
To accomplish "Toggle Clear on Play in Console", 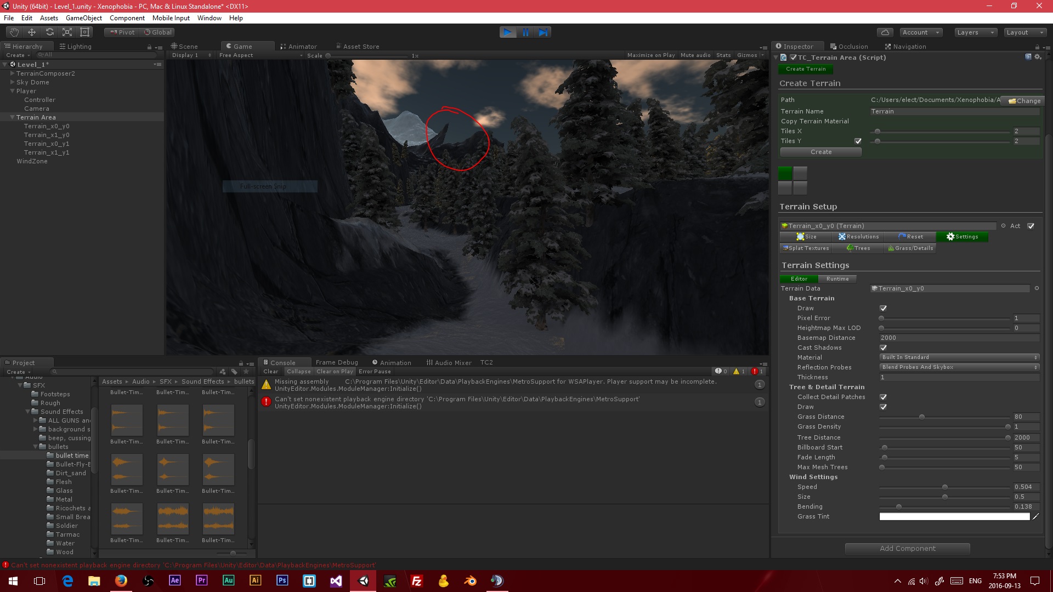I will [x=335, y=372].
